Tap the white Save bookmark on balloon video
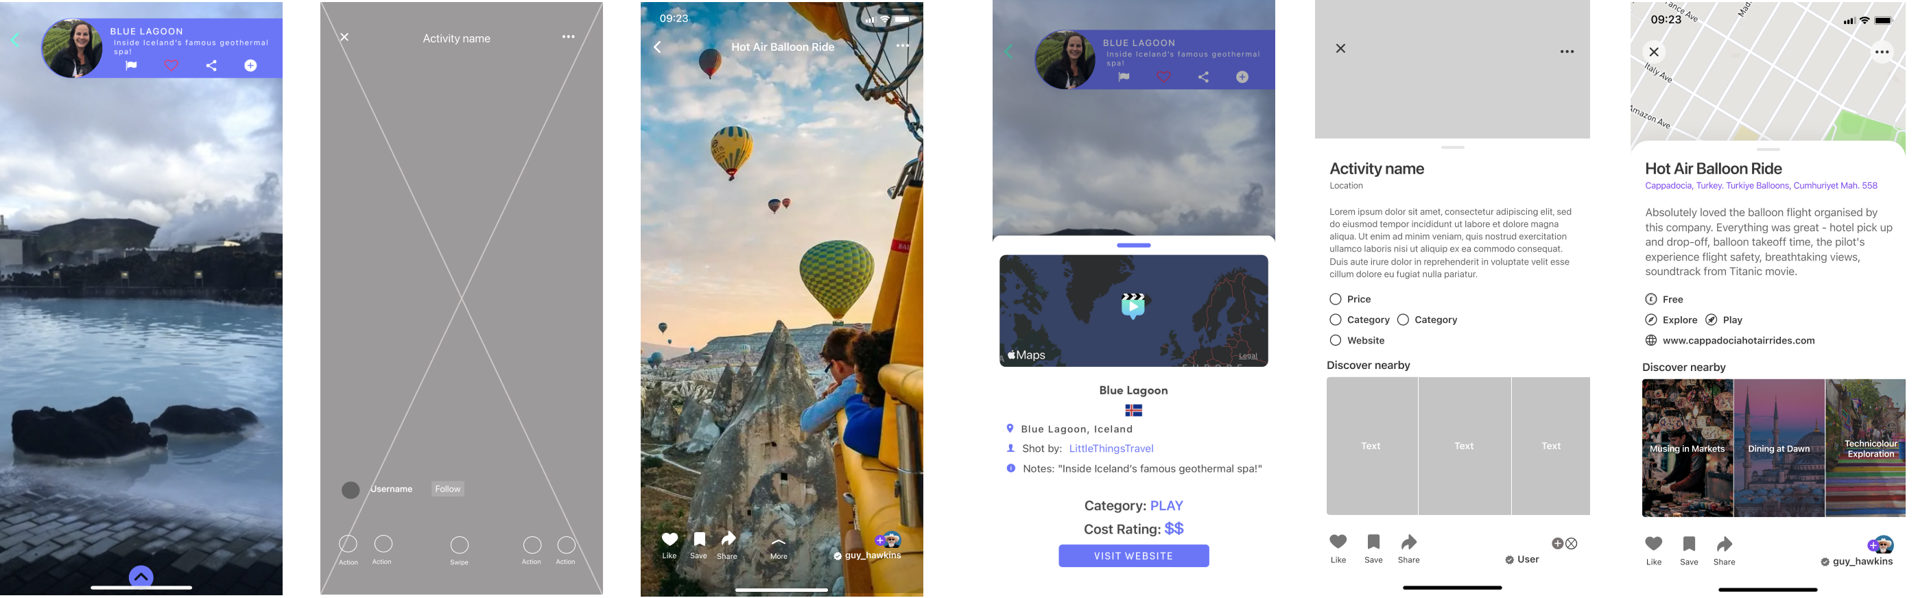The height and width of the screenshot is (598, 1918). pyautogui.click(x=699, y=539)
